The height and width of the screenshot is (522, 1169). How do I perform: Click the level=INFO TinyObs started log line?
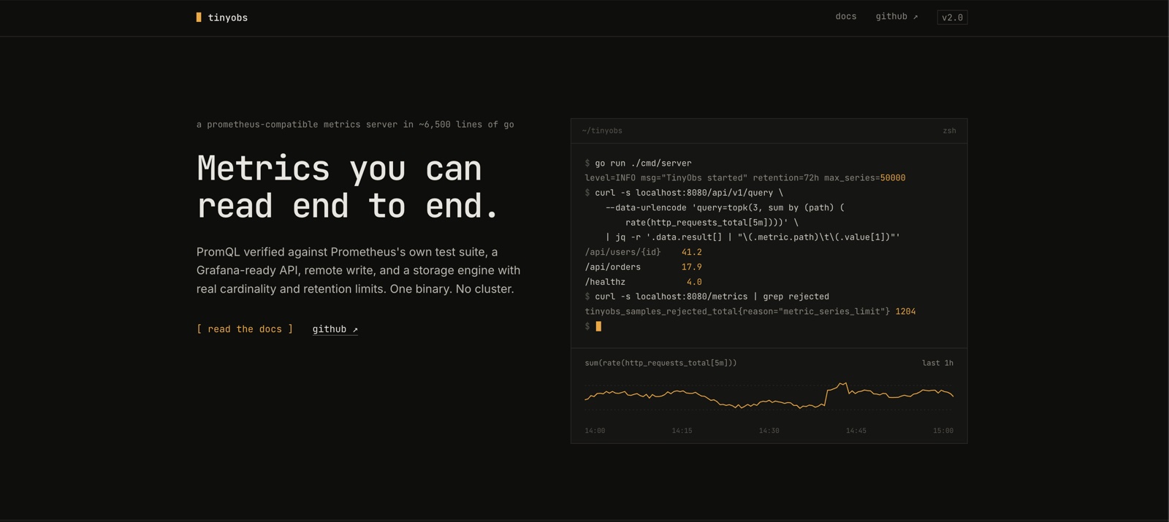745,178
